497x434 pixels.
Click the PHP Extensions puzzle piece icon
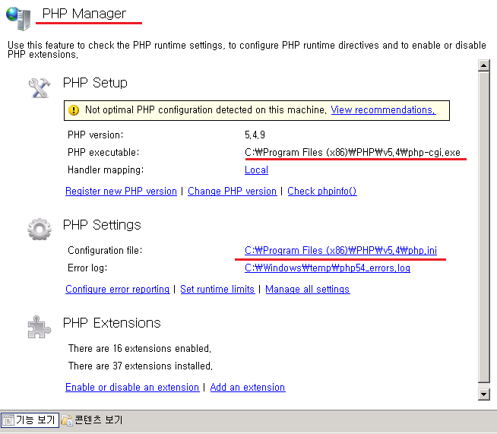[40, 327]
